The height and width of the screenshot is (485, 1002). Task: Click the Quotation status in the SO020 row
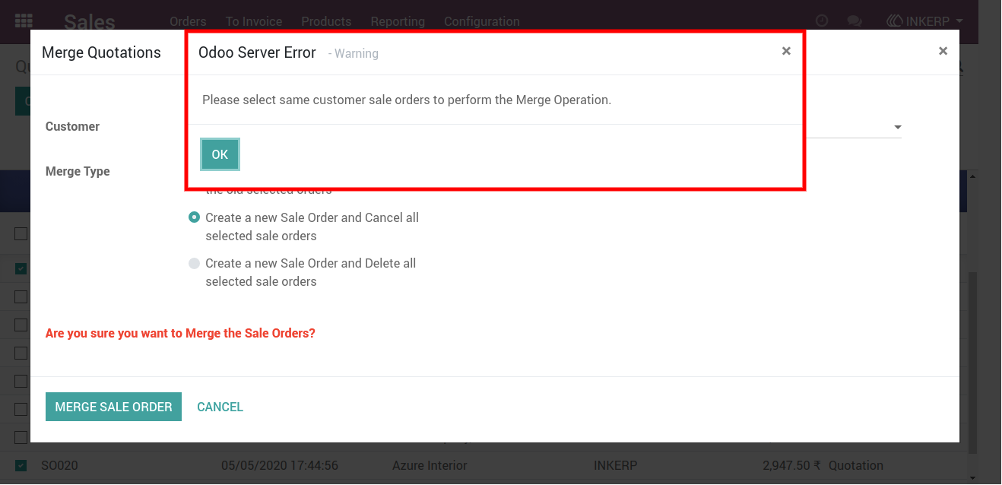pos(856,465)
